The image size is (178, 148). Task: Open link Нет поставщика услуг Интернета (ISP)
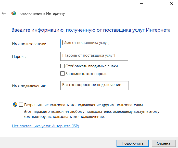(46, 126)
